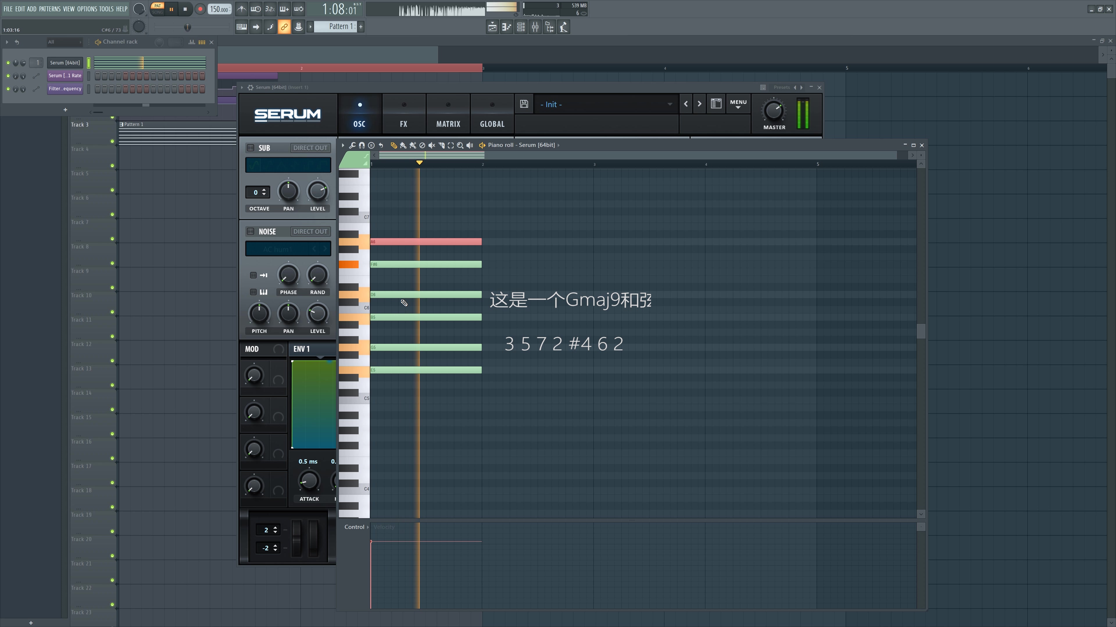Enable the SUB oscillator checkbox
The width and height of the screenshot is (1116, 627).
point(251,147)
